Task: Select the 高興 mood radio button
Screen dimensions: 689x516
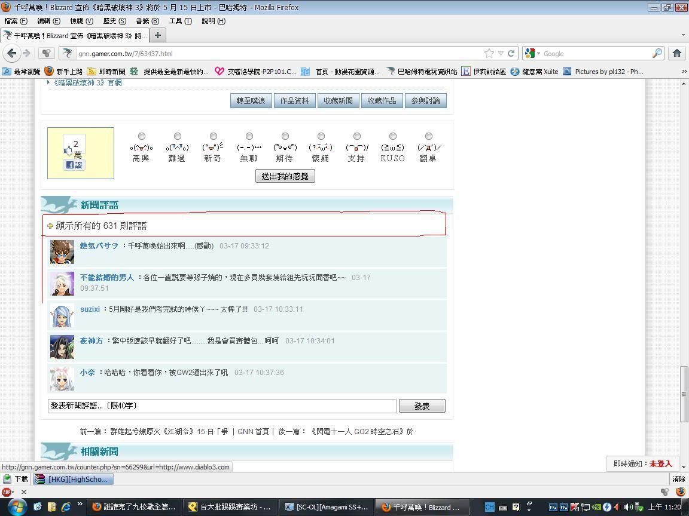Action: point(141,136)
